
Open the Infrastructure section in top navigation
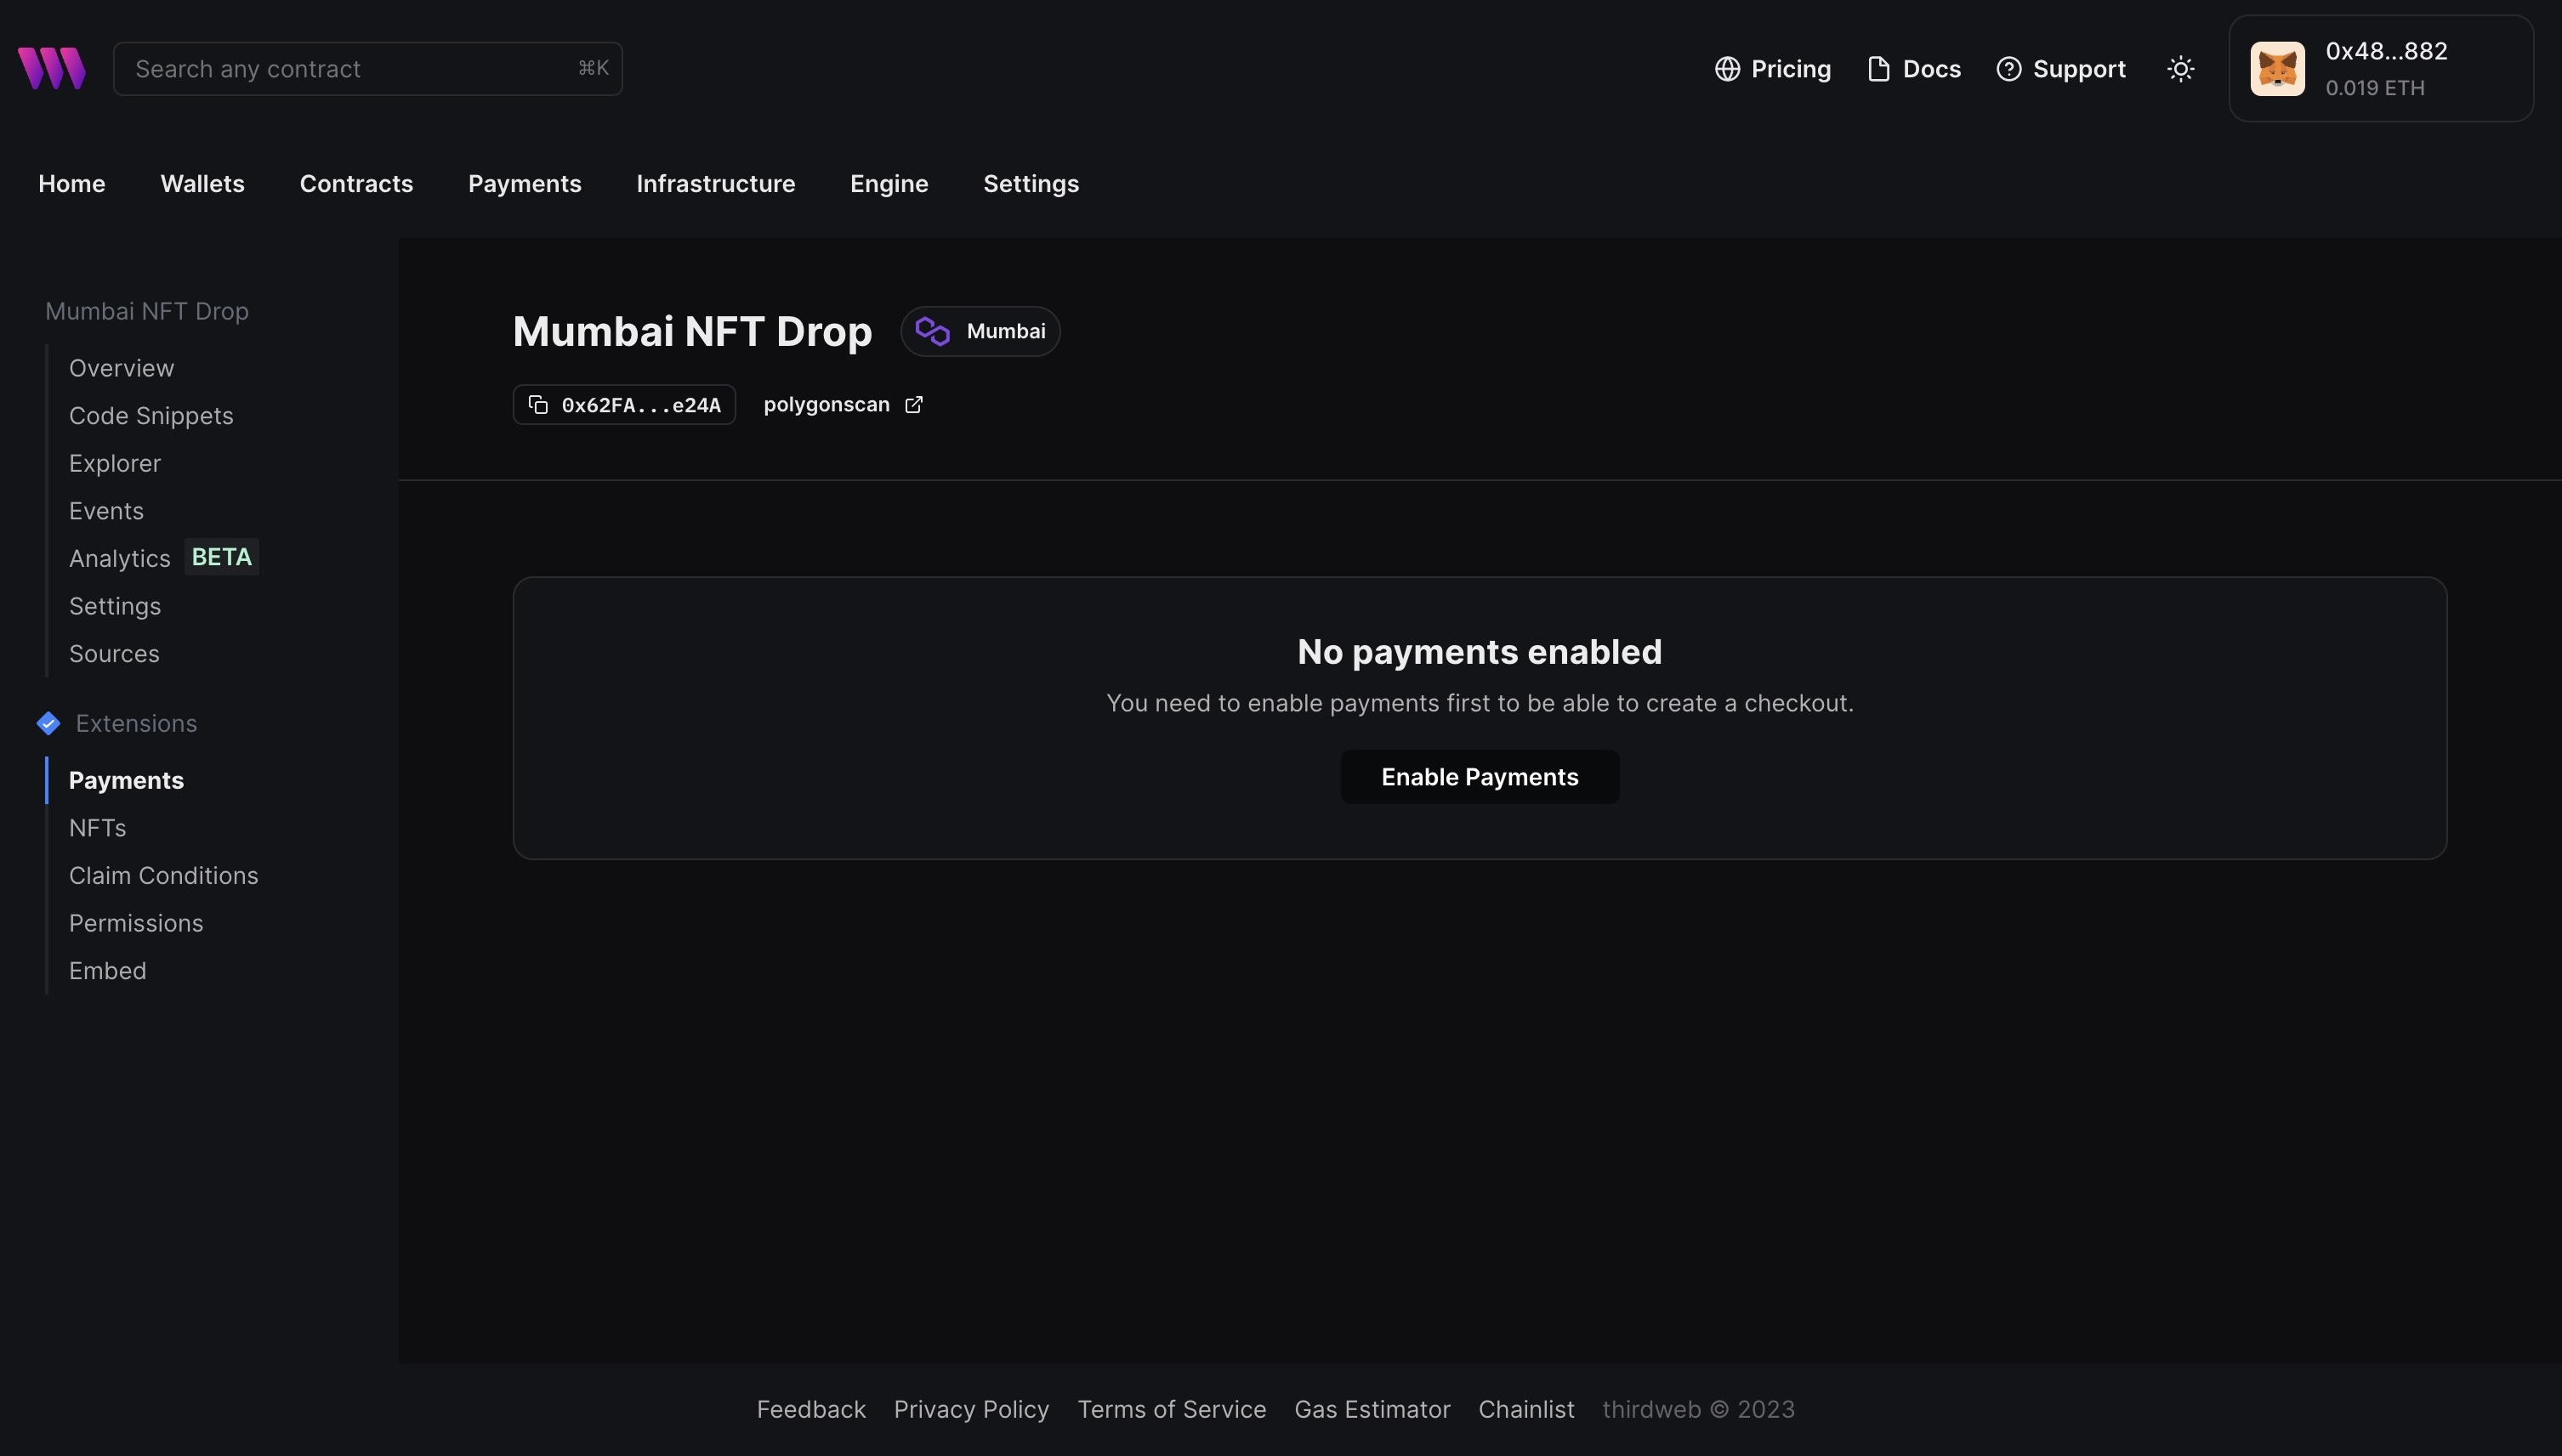point(716,183)
